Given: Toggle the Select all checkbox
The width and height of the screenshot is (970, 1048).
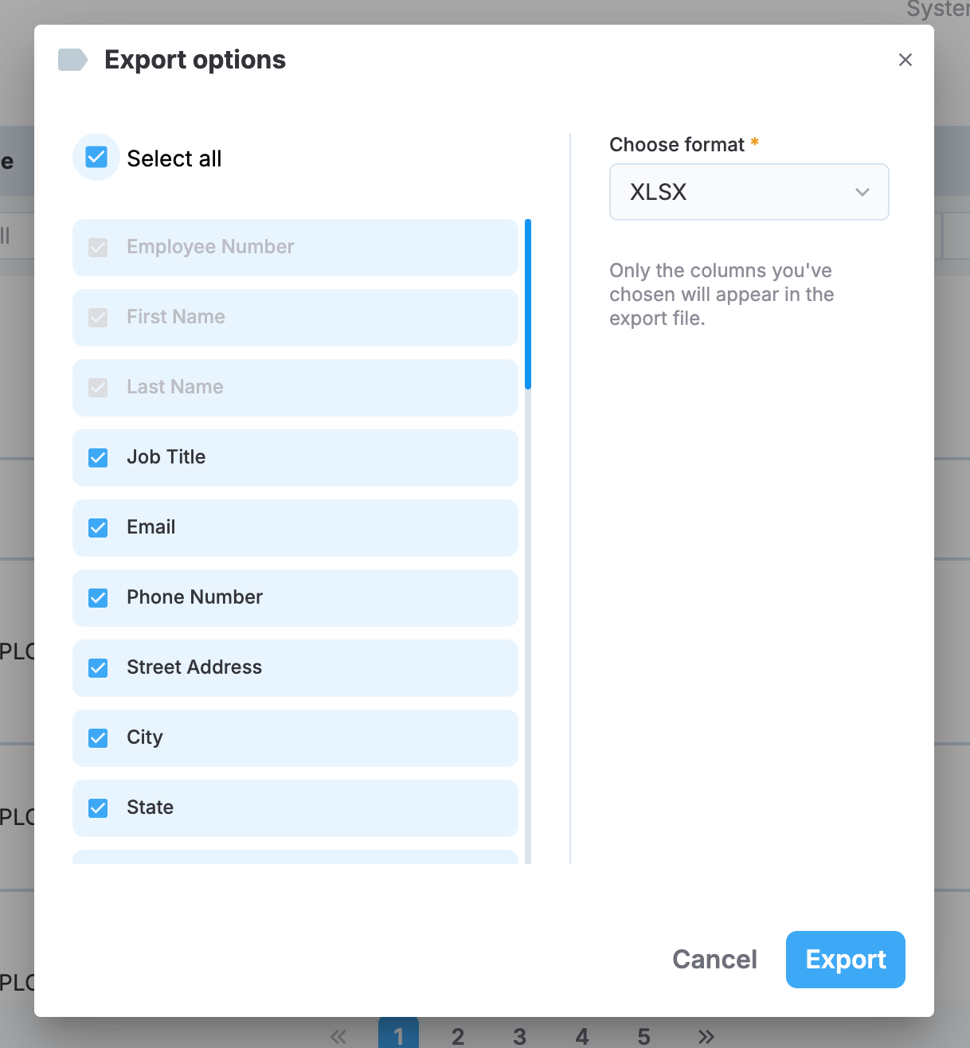Looking at the screenshot, I should (96, 157).
